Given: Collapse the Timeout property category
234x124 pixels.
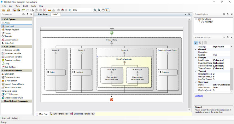Looking at the screenshot, I should (196, 71).
